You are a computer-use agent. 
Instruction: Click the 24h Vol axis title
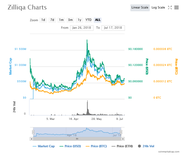(x=14, y=107)
